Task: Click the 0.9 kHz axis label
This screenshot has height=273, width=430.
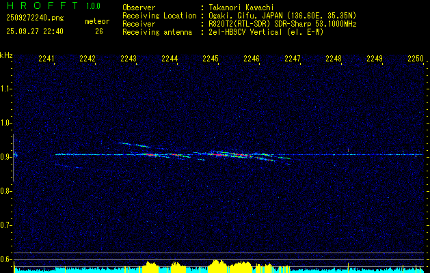Action: pos(5,157)
